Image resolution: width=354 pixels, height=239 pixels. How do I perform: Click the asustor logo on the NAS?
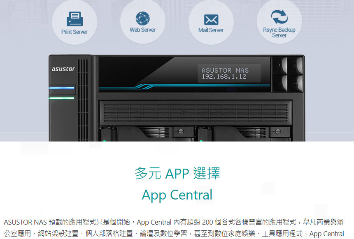63,69
